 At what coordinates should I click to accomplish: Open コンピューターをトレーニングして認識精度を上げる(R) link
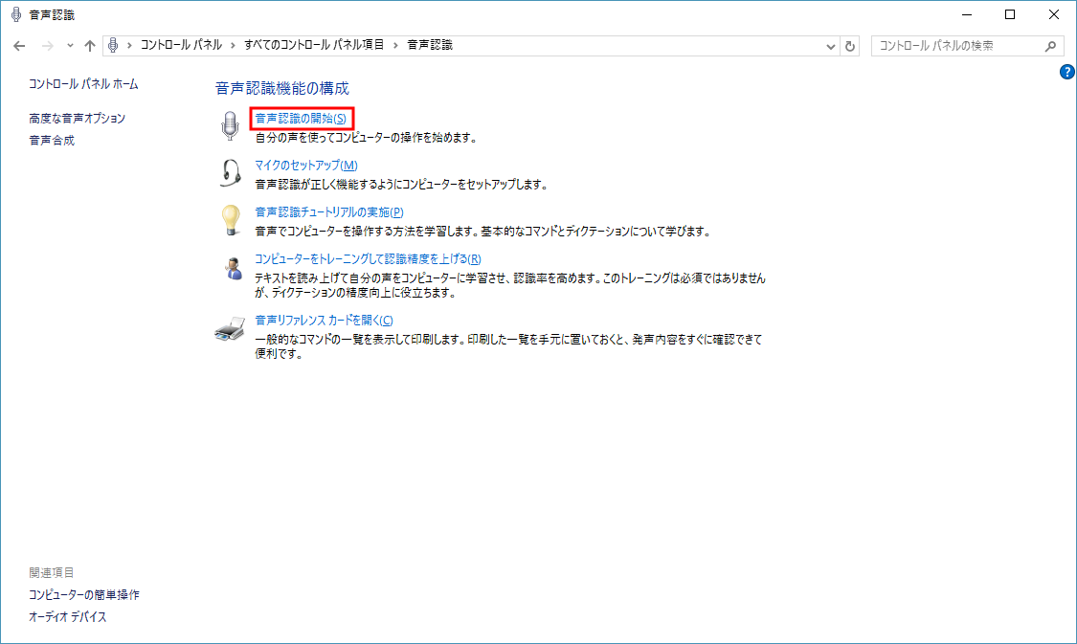[369, 258]
